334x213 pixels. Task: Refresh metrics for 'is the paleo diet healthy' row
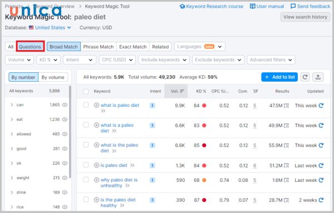click(321, 200)
